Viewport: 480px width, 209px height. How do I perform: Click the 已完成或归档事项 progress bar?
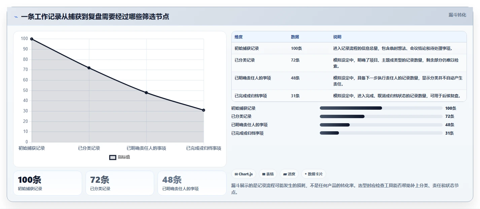[x=381, y=133]
